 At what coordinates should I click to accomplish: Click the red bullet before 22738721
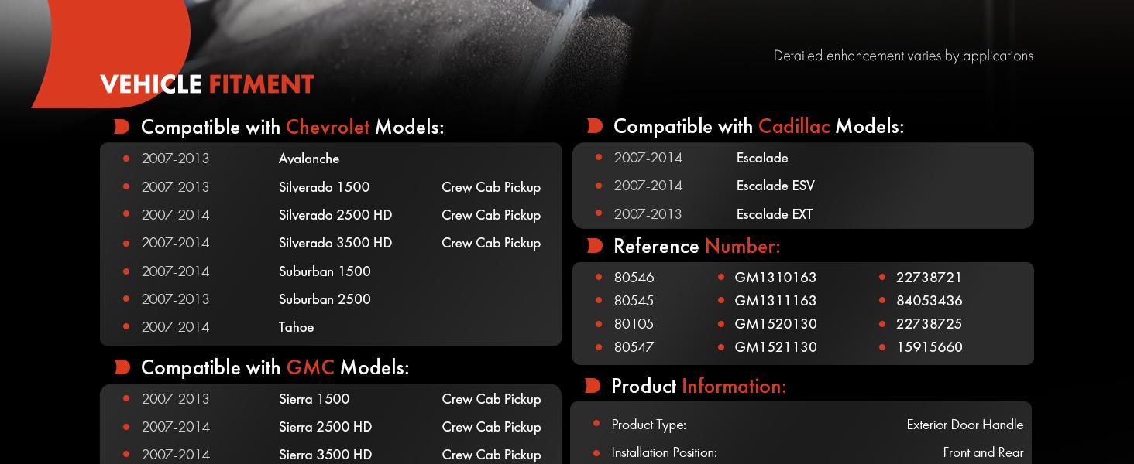[882, 277]
